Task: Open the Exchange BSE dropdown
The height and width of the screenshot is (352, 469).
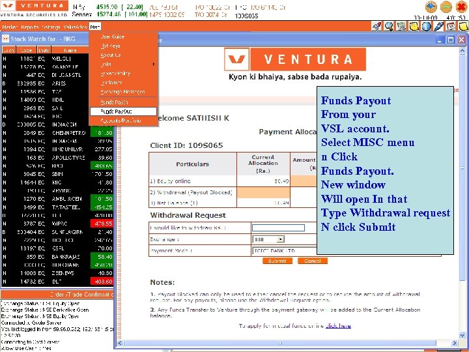Action: pos(268,239)
